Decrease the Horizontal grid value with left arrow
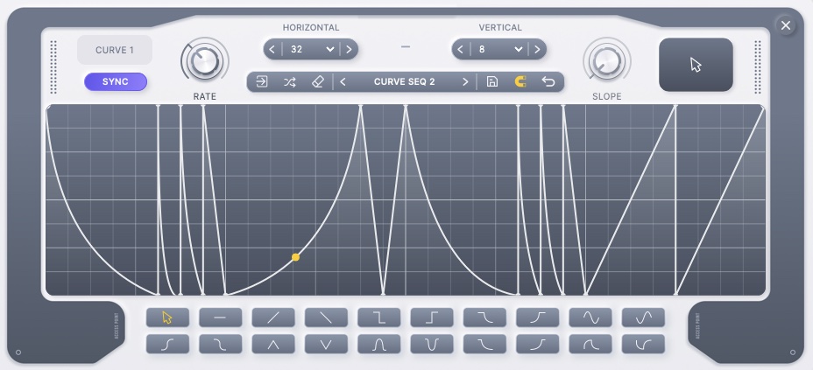This screenshot has height=370, width=813. click(272, 49)
